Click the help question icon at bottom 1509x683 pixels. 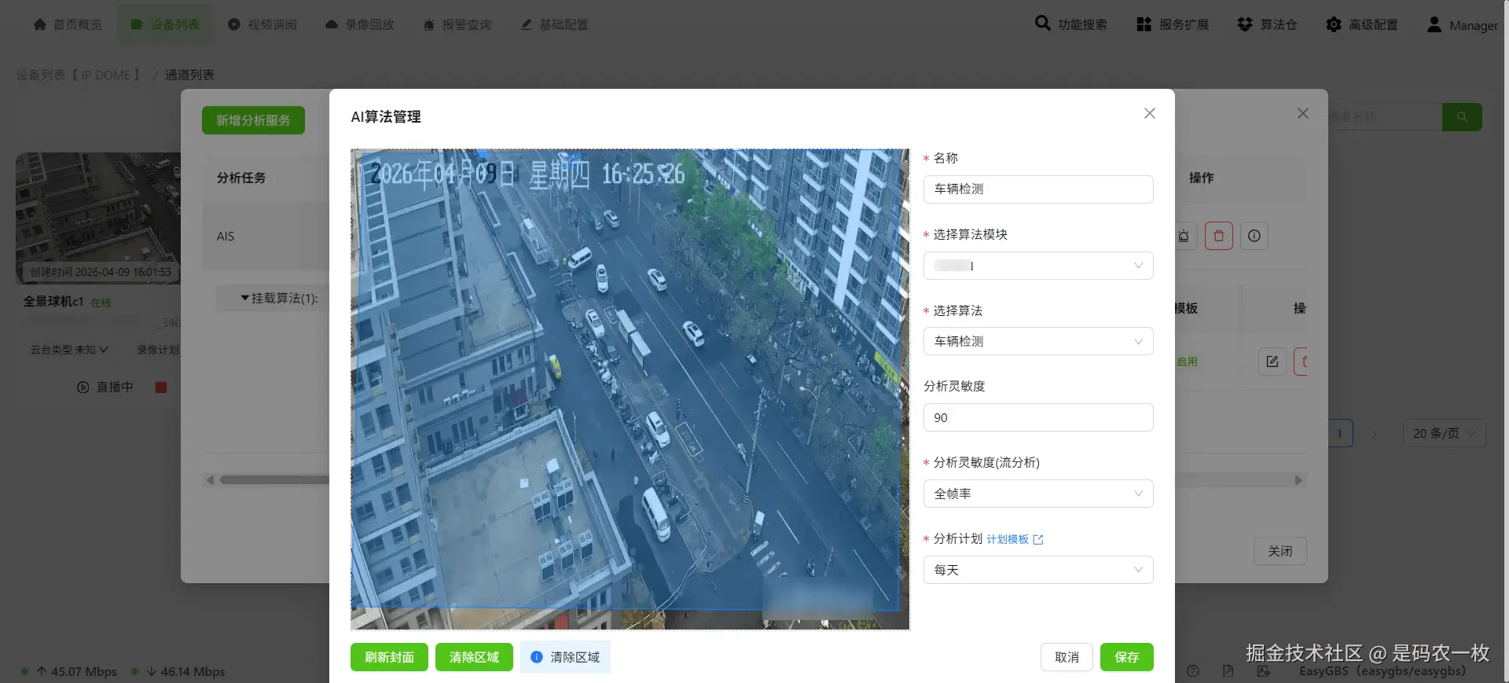tap(1193, 671)
